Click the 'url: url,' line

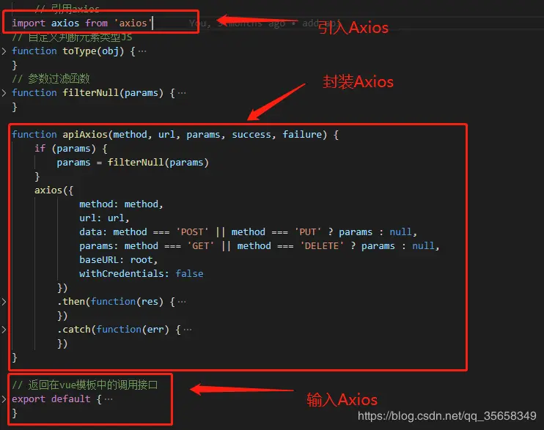tap(104, 218)
